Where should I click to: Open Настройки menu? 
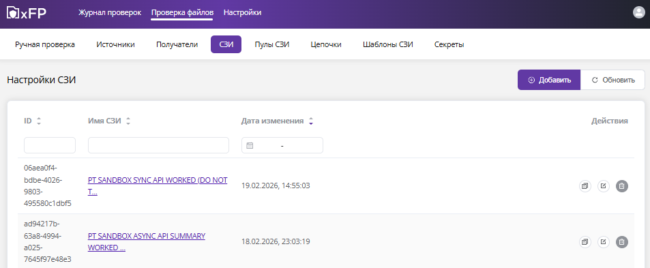point(243,12)
